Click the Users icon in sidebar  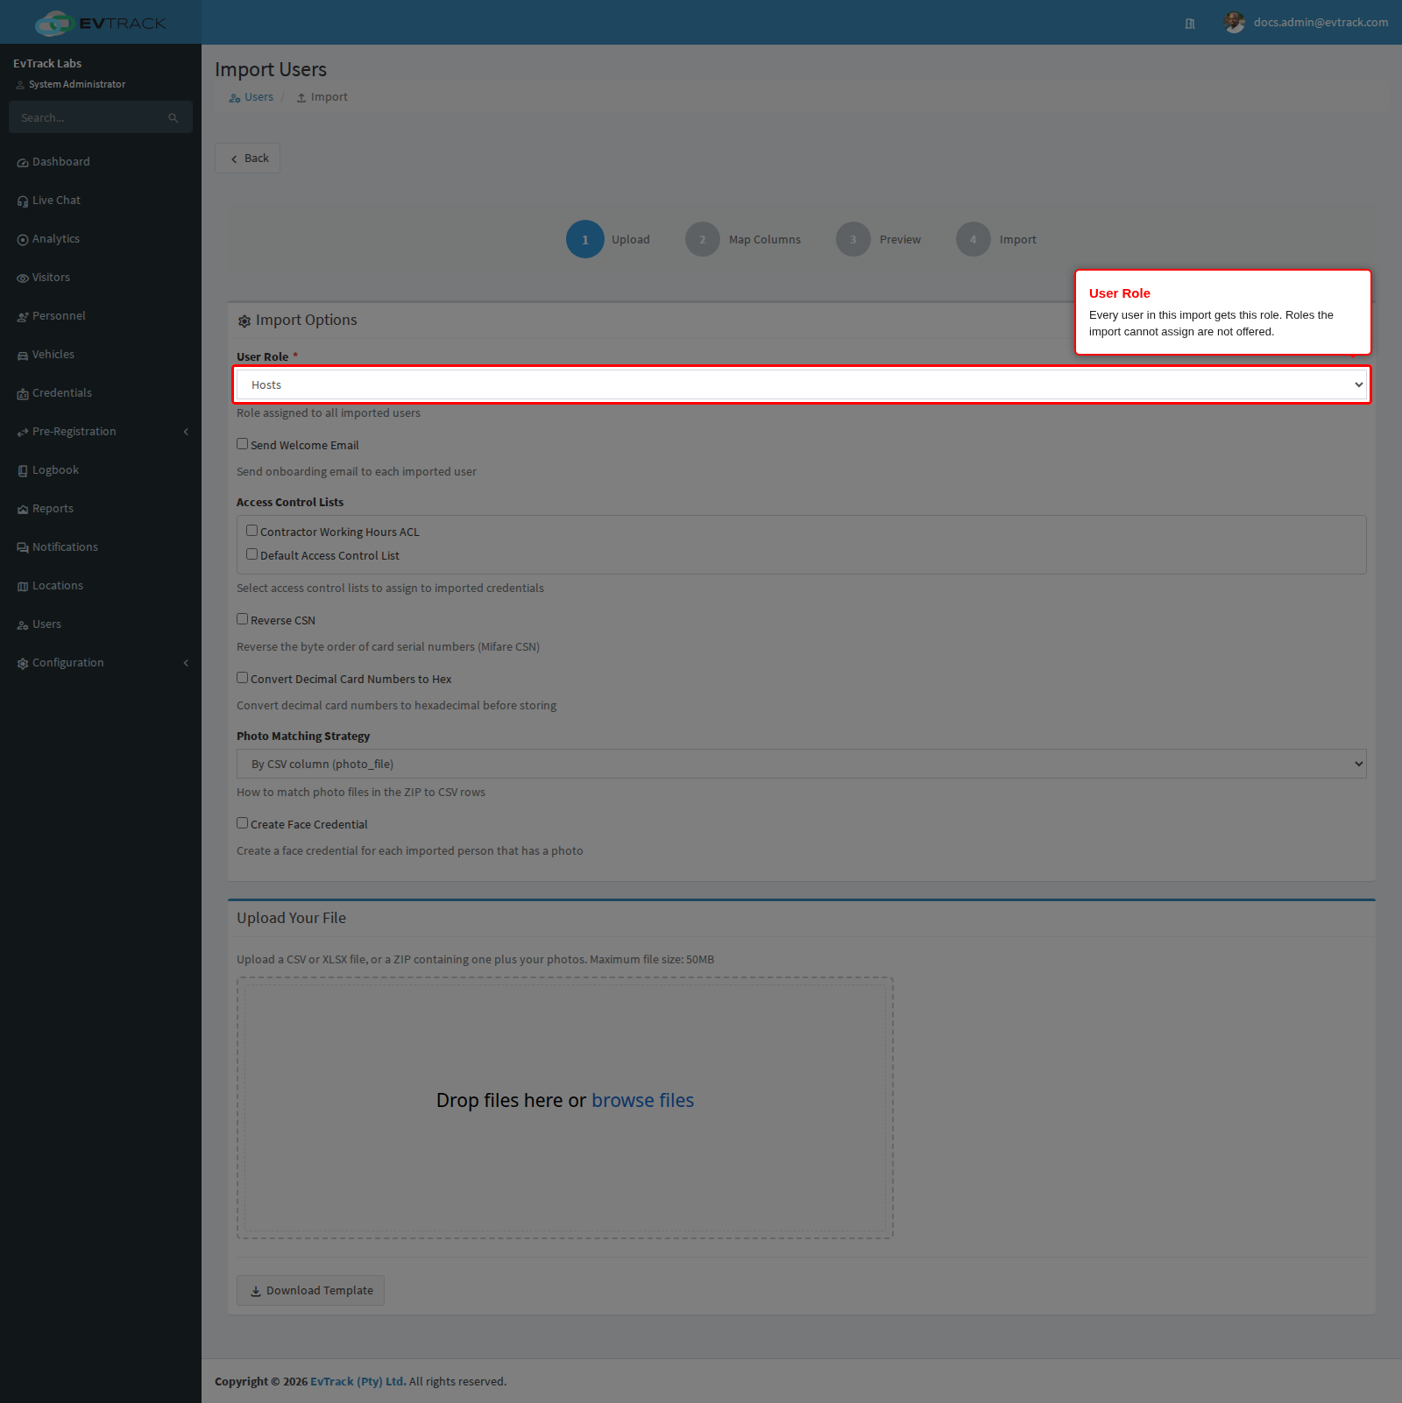click(x=23, y=625)
